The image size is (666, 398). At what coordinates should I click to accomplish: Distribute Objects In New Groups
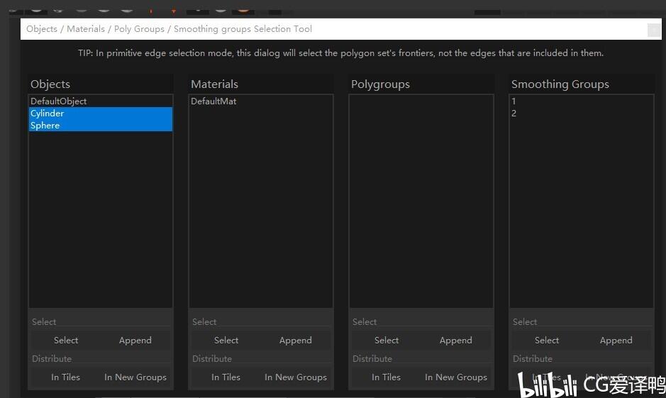[135, 377]
